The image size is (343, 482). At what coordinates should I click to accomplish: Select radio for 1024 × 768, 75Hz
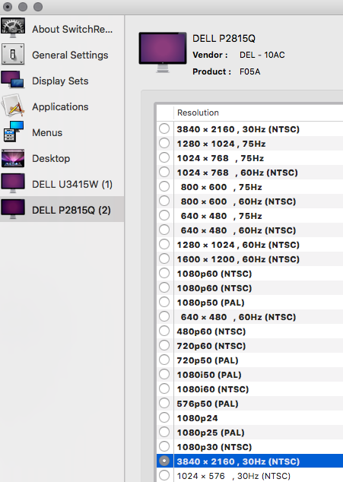coord(164,157)
